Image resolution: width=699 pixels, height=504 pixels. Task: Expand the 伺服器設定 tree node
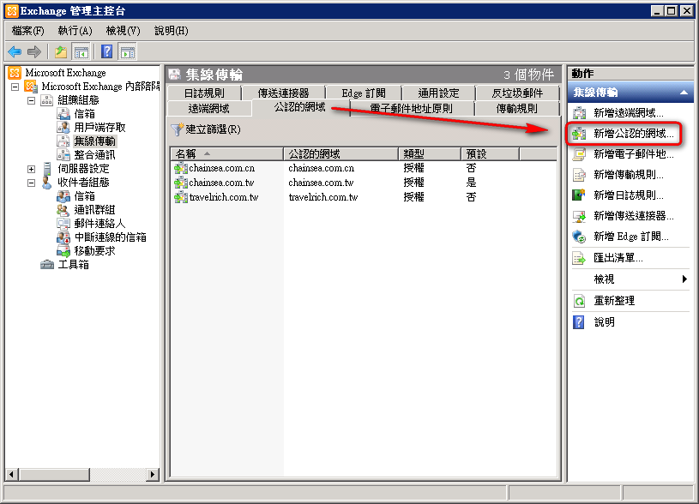pos(31,169)
